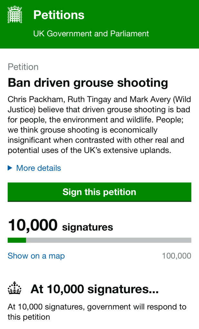The width and height of the screenshot is (199, 329).
Task: Click the grey "Petition" label above the title
Action: 23,67
